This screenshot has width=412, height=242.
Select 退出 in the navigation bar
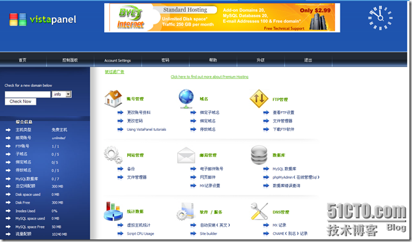pos(308,60)
